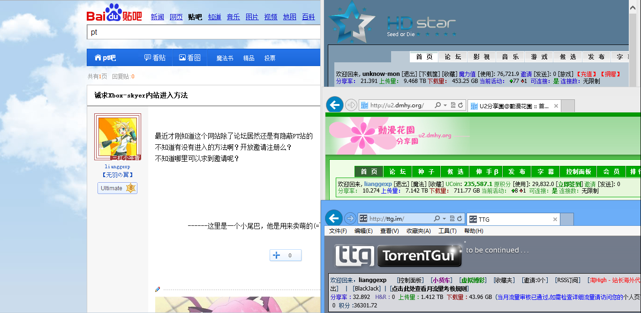Select 种子 tab on 動漫花園 site
This screenshot has height=313, width=641.
[426, 171]
